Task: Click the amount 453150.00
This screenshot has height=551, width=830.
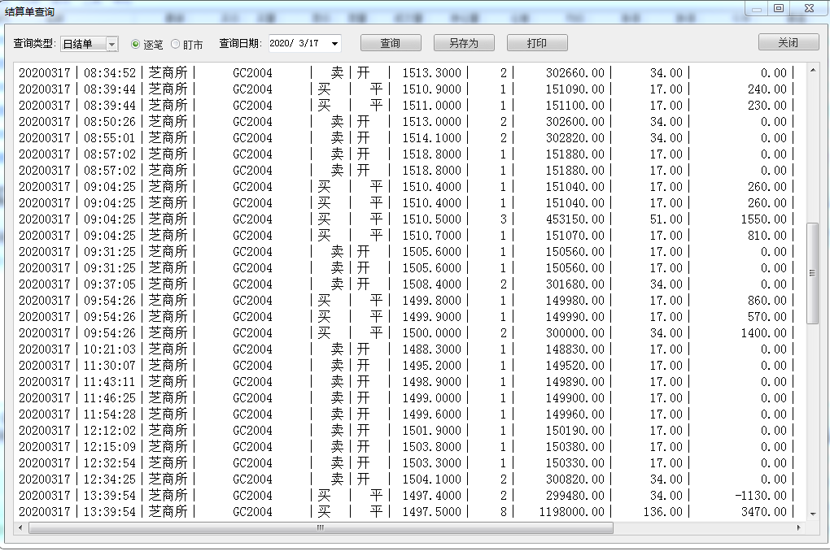Action: pos(574,219)
